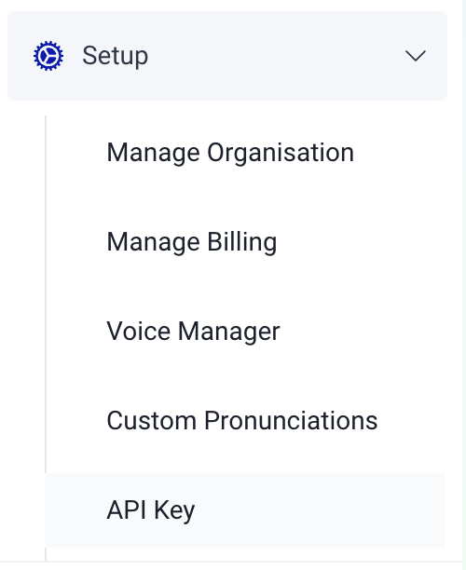This screenshot has width=466, height=570.
Task: Click the blue Setup gear icon
Action: click(48, 56)
